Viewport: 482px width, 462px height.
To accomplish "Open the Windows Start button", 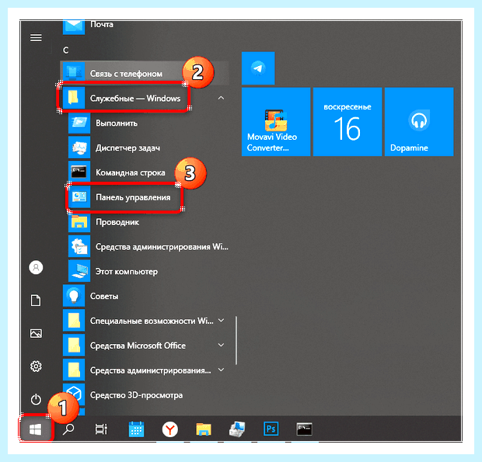I will 36,429.
